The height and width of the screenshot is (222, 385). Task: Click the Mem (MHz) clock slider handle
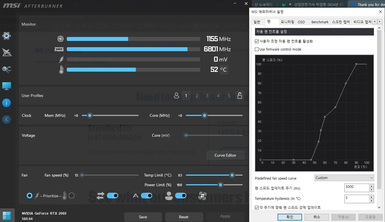pyautogui.click(x=90, y=115)
